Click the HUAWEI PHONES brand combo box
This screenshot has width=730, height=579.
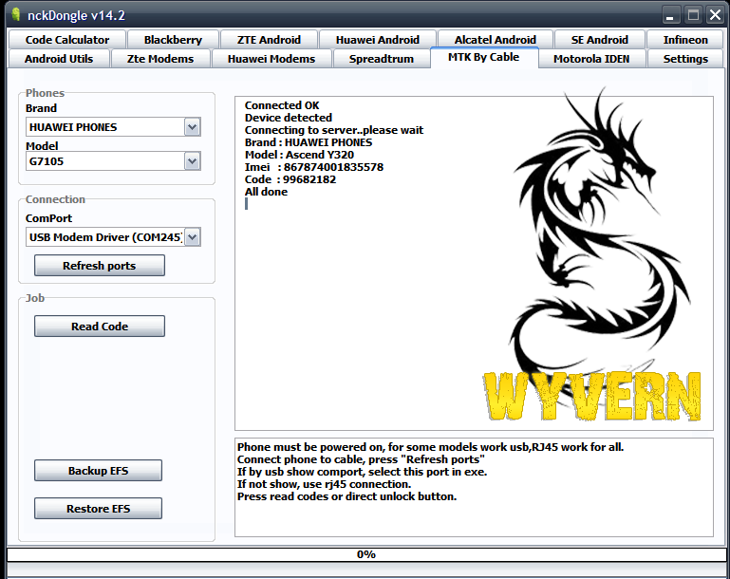click(x=113, y=127)
